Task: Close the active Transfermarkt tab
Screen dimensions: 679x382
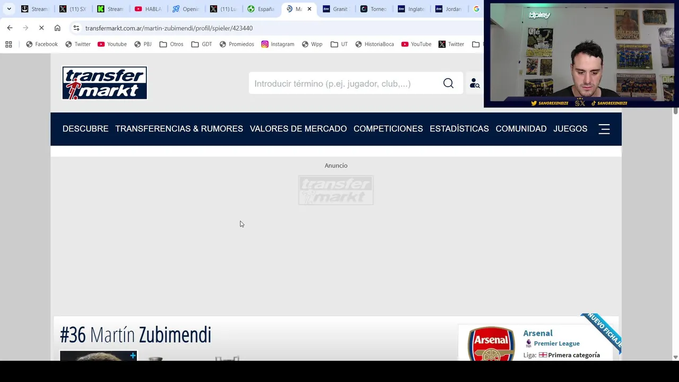Action: click(x=309, y=9)
